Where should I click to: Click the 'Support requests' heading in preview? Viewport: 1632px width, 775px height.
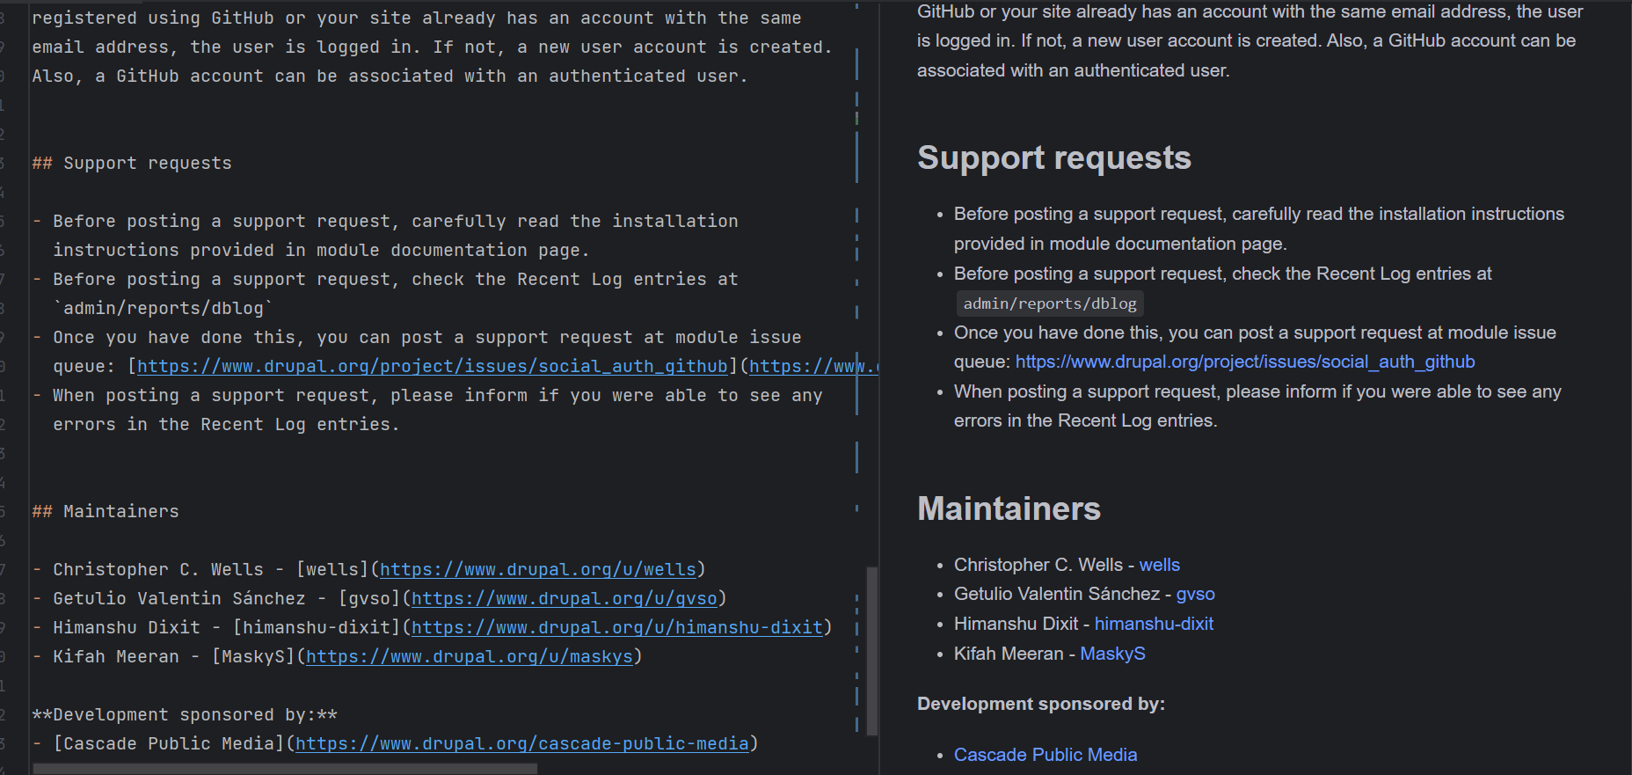click(x=1053, y=158)
